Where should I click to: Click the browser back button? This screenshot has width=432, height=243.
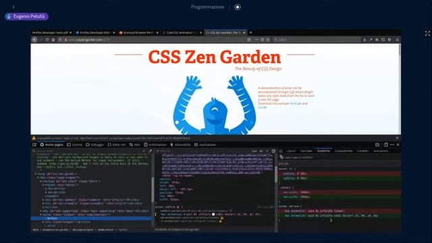click(34, 40)
